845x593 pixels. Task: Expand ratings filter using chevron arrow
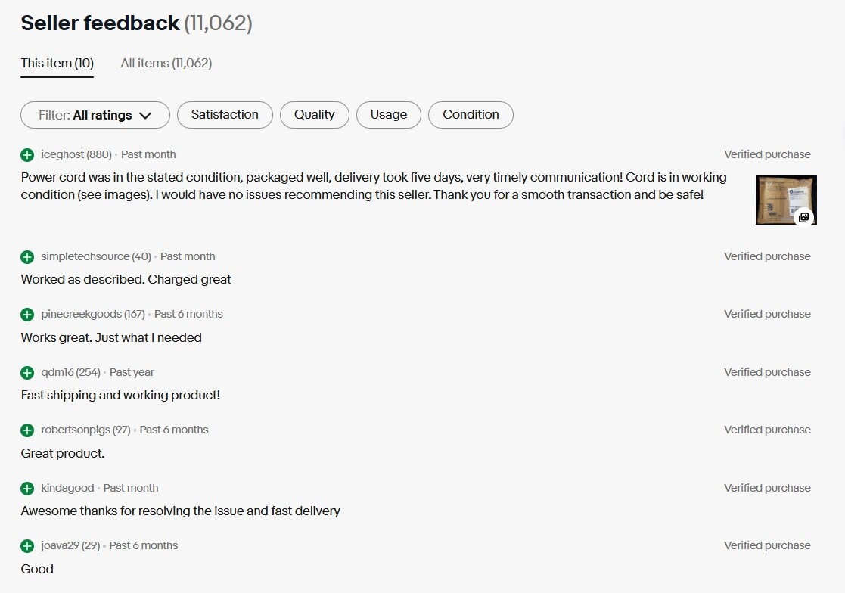tap(145, 116)
